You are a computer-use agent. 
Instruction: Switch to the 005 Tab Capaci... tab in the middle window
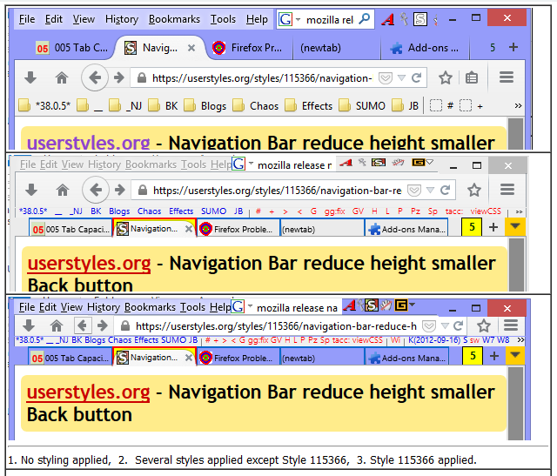coord(70,228)
